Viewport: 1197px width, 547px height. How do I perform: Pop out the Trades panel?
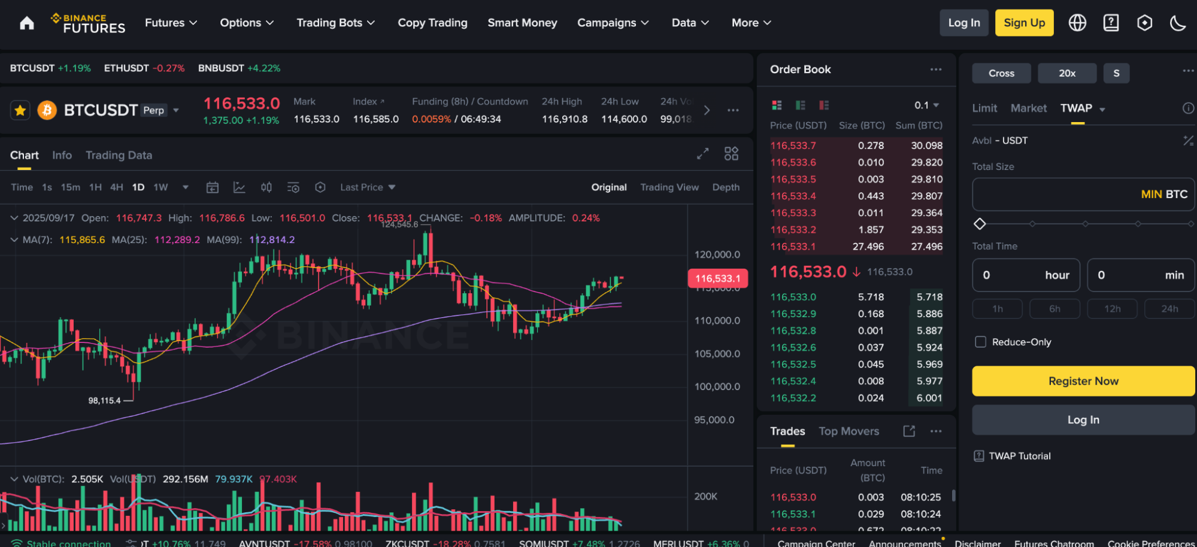click(909, 431)
